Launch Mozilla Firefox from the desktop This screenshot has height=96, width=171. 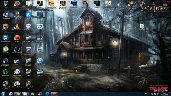(17, 4)
